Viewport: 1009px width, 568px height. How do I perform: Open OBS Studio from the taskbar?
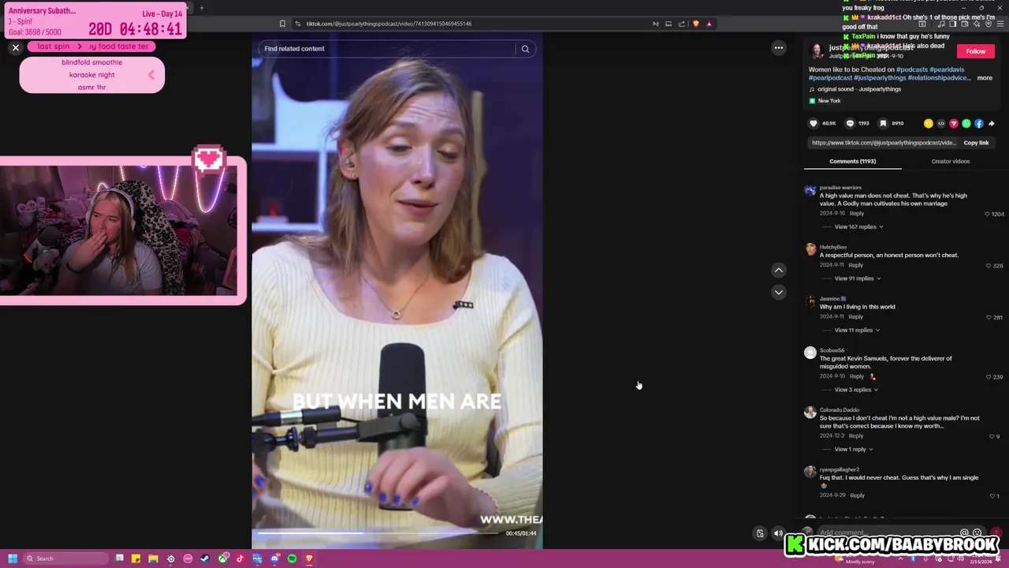170,559
